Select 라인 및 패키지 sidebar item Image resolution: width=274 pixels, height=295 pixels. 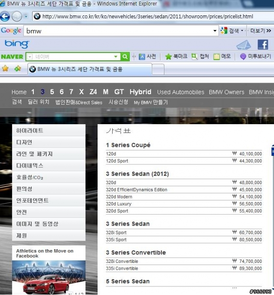click(x=49, y=154)
